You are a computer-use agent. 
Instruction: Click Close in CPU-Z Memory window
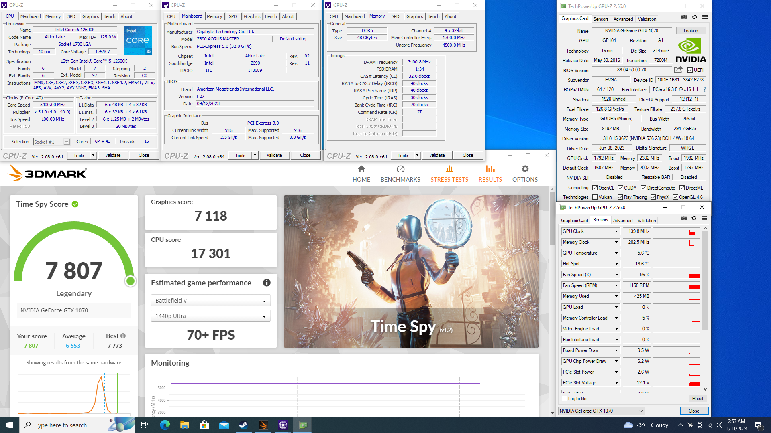click(468, 155)
